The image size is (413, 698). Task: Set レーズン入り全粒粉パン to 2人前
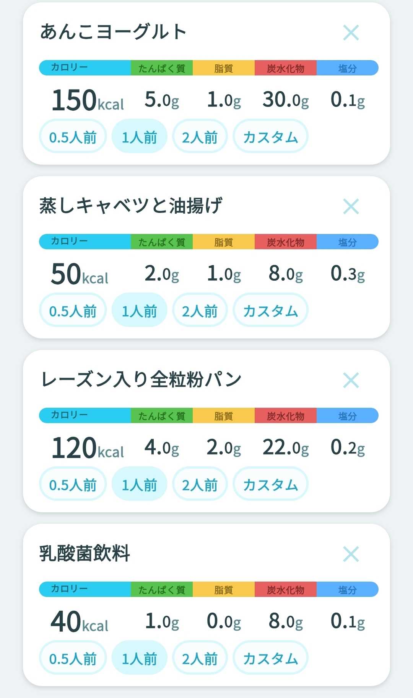[x=200, y=484]
